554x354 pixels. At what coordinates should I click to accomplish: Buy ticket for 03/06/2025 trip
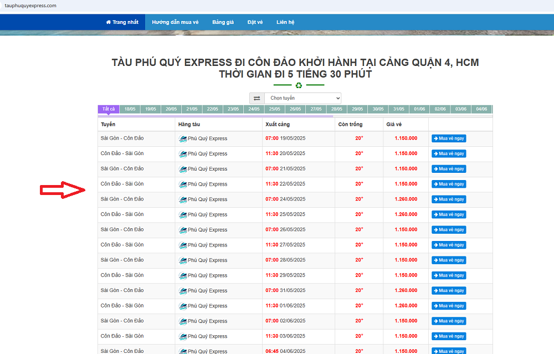click(x=449, y=336)
